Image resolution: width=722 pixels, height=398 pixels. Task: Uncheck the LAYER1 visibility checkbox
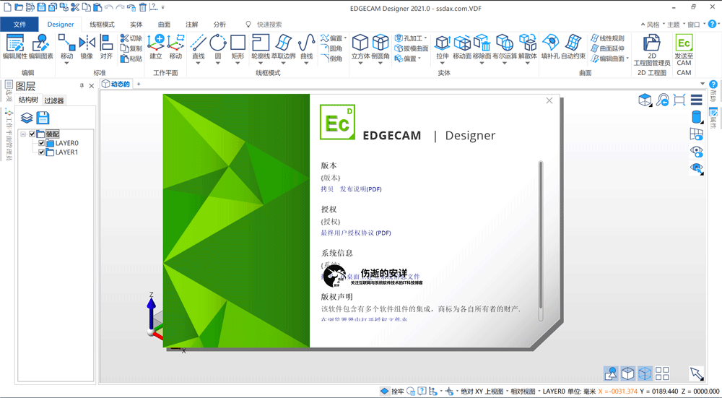point(41,152)
